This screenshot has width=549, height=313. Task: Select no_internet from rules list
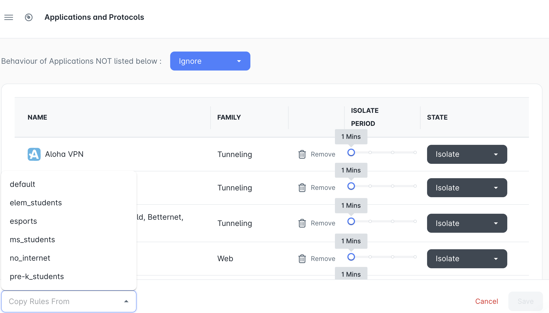[x=69, y=258]
